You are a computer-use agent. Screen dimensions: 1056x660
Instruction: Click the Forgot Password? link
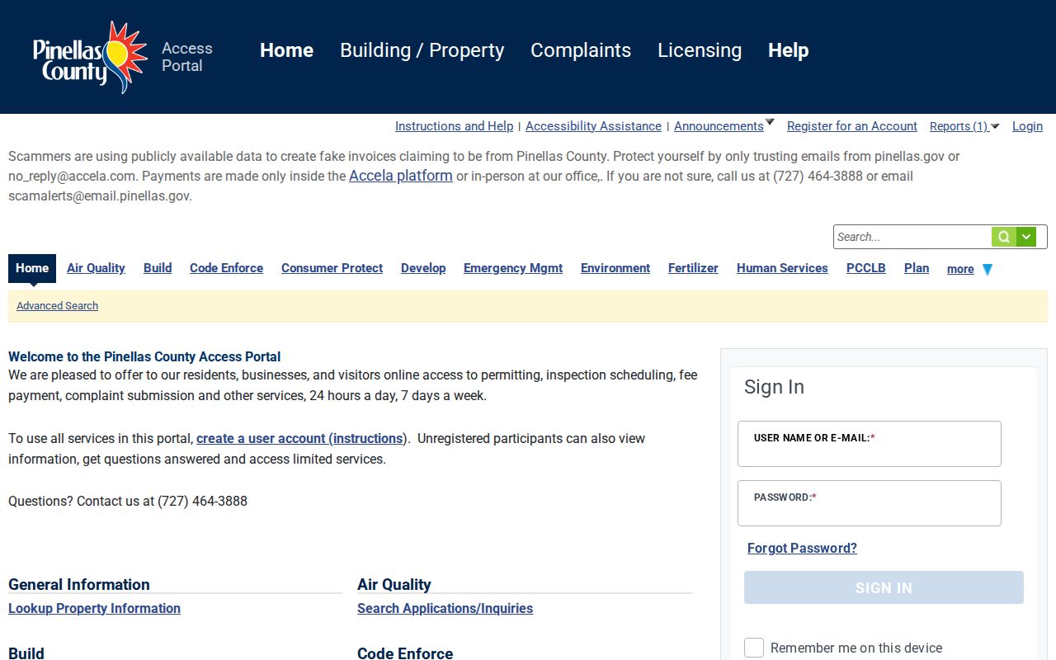(x=802, y=548)
